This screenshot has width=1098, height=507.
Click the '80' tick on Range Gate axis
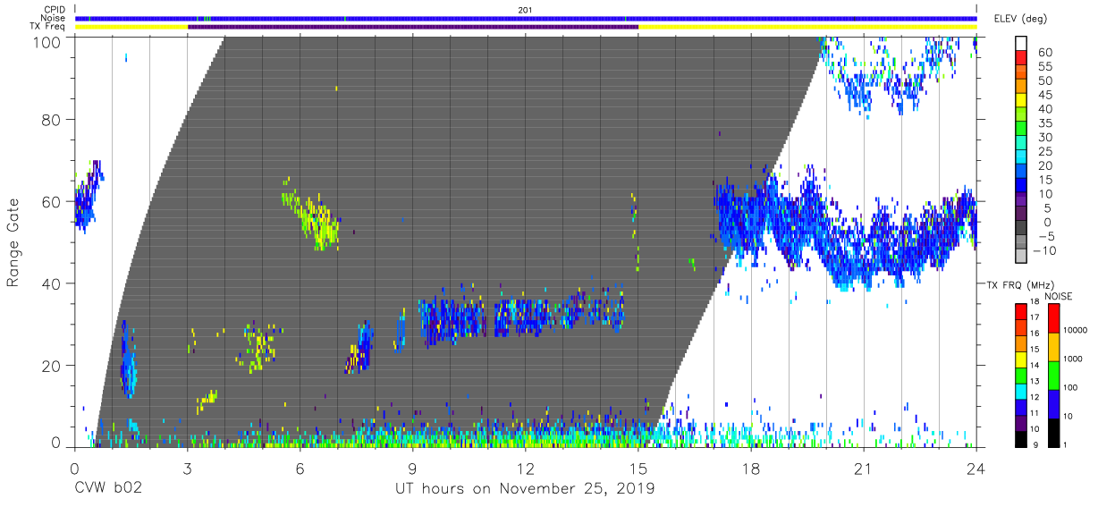tap(52, 120)
